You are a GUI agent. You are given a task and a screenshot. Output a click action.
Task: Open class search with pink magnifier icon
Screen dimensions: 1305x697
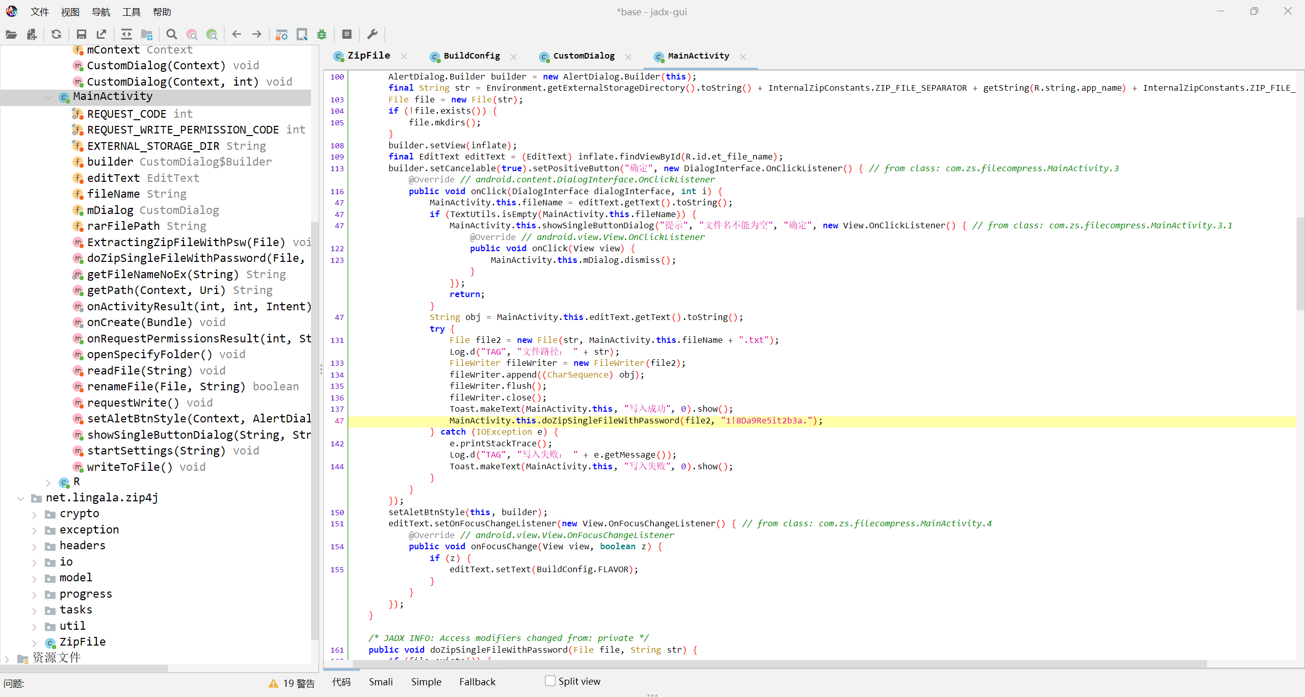[x=192, y=34]
